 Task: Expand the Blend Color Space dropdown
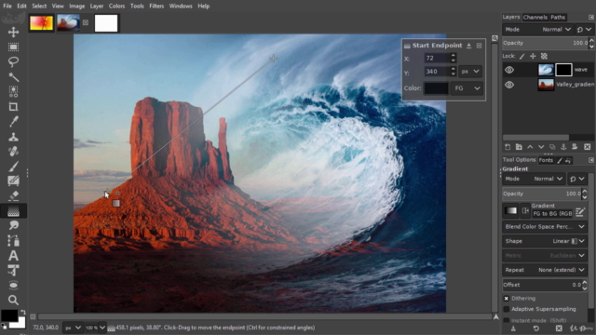pyautogui.click(x=544, y=227)
